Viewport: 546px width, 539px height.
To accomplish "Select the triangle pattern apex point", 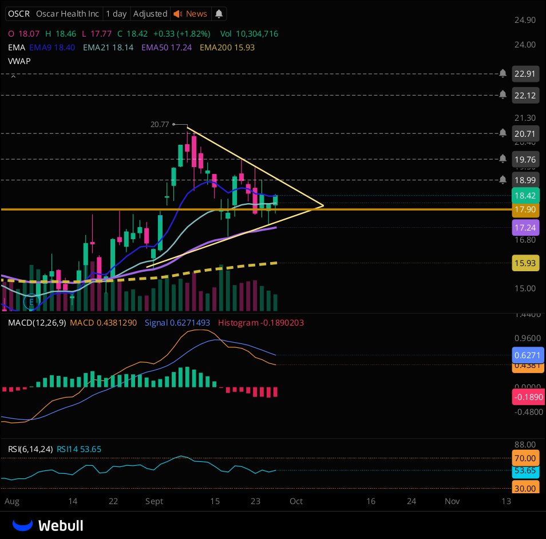I will point(323,206).
